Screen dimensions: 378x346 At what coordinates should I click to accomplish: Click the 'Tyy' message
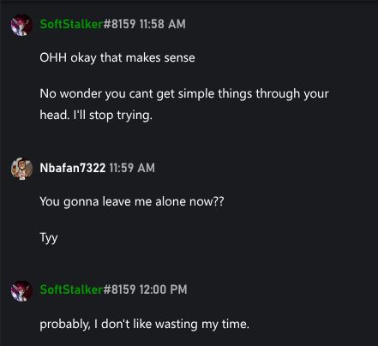click(x=49, y=238)
